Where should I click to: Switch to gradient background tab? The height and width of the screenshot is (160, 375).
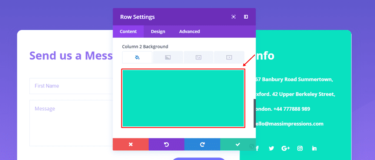click(168, 57)
